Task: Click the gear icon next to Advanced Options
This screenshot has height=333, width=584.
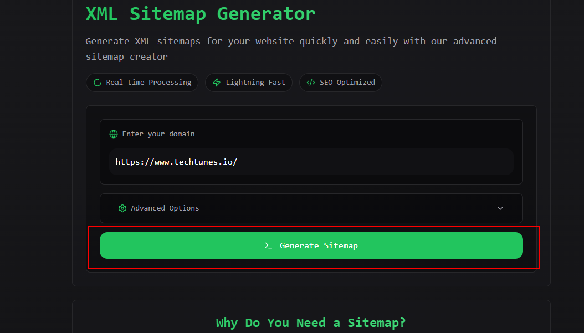Action: point(122,208)
